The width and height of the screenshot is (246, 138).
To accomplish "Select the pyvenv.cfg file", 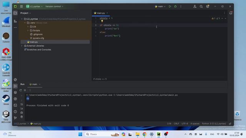I will [37, 38].
